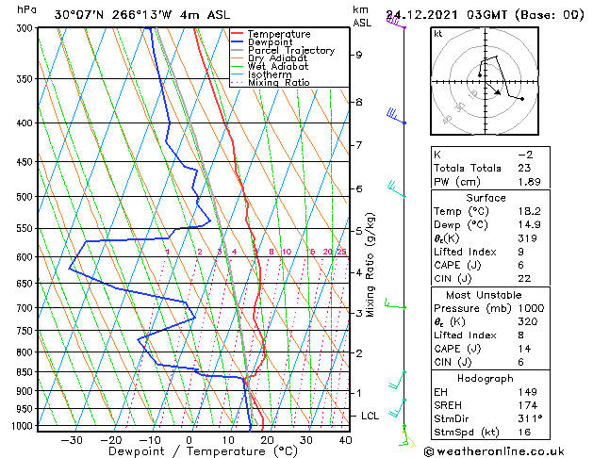Click the Most Unstable Lifted Index value 8
Viewport: 593px width, 458px height.
coord(520,335)
